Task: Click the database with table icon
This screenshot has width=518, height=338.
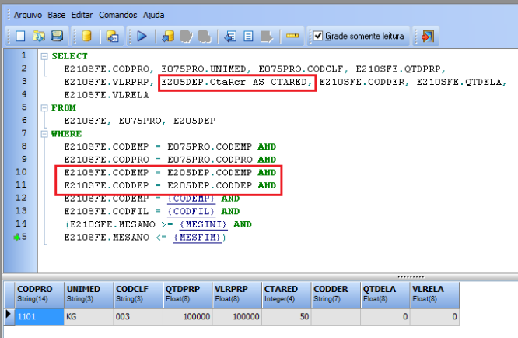Action: [x=112, y=36]
